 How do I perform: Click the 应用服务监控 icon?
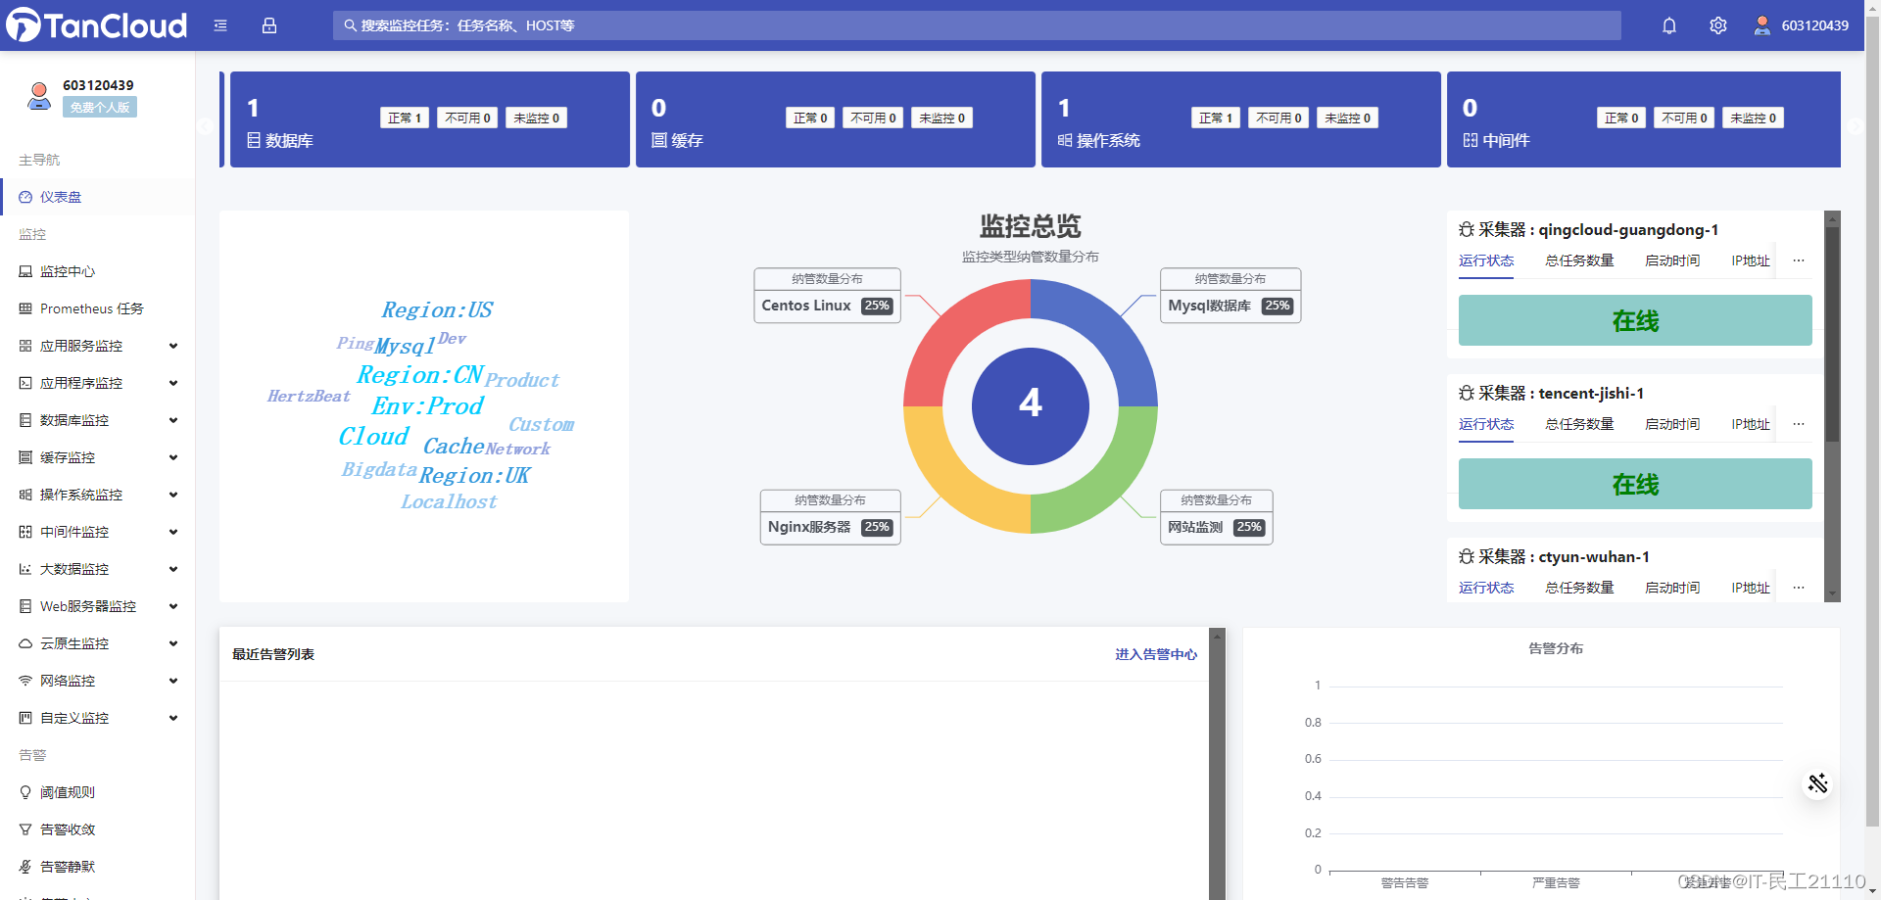pos(25,346)
